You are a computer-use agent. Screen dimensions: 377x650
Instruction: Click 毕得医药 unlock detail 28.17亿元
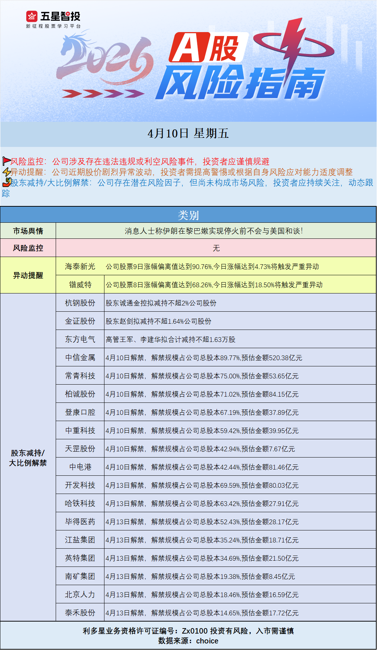[x=202, y=522]
